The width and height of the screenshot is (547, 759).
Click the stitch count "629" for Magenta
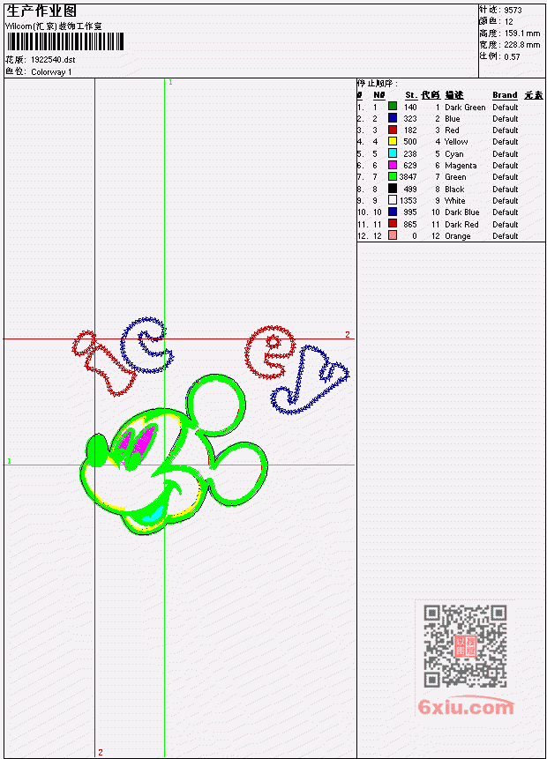click(x=410, y=166)
